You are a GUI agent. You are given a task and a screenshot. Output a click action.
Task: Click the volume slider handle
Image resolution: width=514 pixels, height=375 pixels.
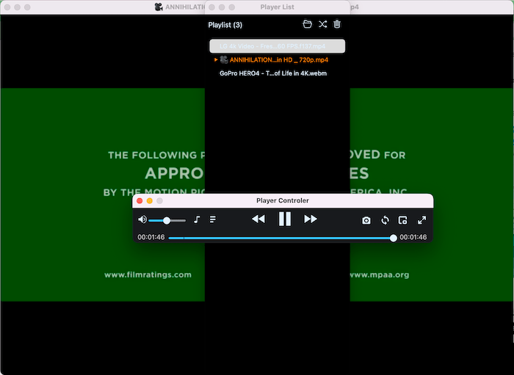tap(167, 220)
